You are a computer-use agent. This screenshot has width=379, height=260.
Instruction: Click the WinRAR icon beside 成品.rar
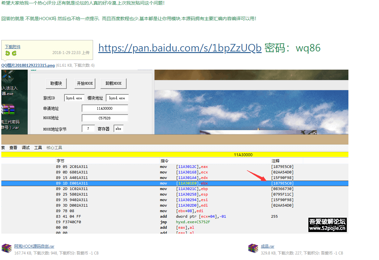(253, 248)
